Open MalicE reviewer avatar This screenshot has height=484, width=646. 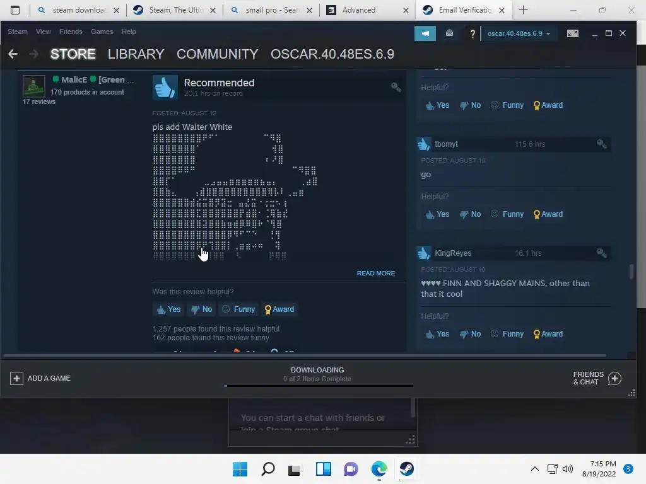[x=34, y=86]
